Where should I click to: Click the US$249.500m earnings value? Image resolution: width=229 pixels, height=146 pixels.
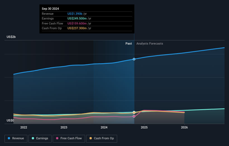pos(77,18)
